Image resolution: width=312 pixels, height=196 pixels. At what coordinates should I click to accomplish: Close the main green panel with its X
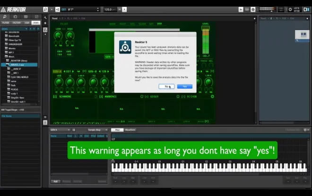click(254, 18)
